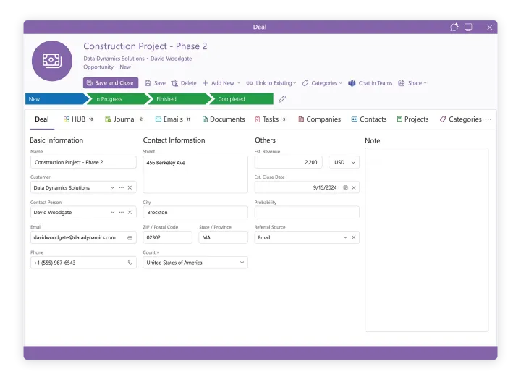Click Data Dynamics Solutions in header

coord(114,59)
